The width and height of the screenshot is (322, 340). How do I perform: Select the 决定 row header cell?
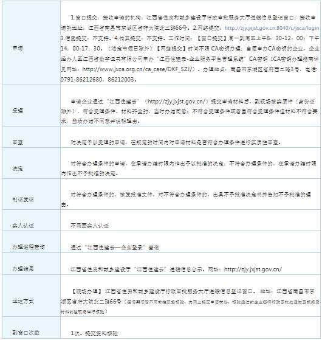point(31,163)
